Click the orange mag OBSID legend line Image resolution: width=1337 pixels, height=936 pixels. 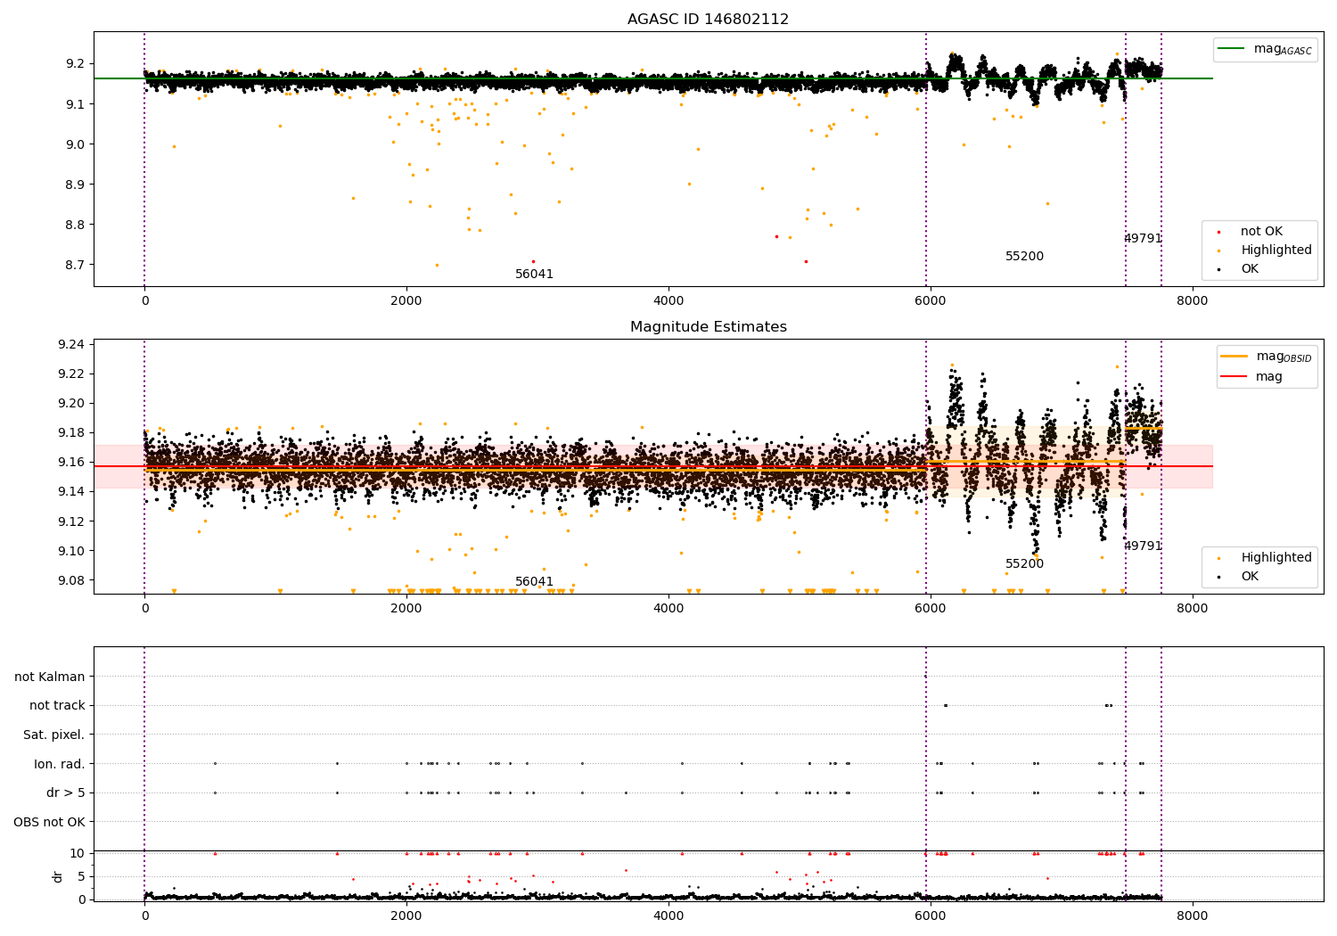pyautogui.click(x=1234, y=356)
